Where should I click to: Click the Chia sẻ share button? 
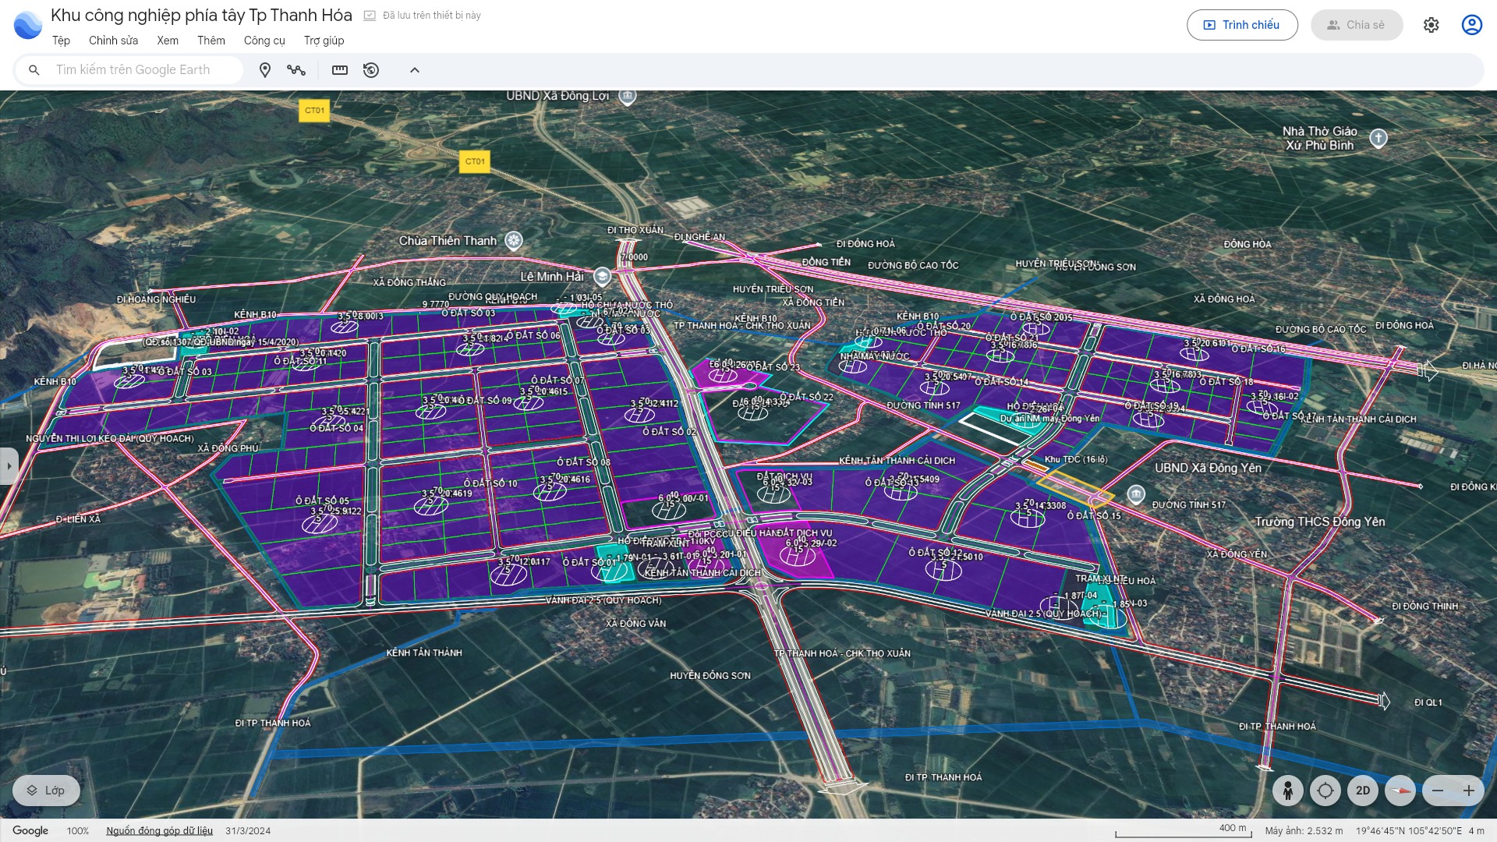[x=1357, y=25]
